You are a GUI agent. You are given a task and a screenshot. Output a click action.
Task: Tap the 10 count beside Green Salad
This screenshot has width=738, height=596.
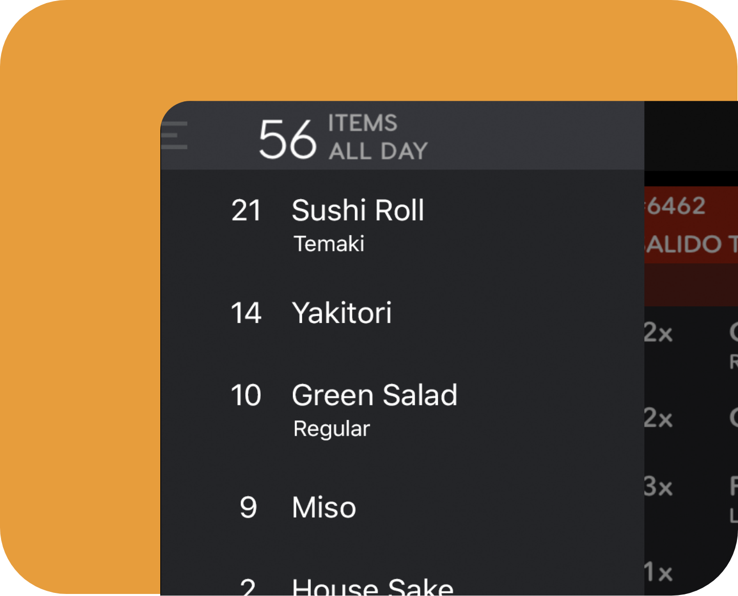pos(246,395)
